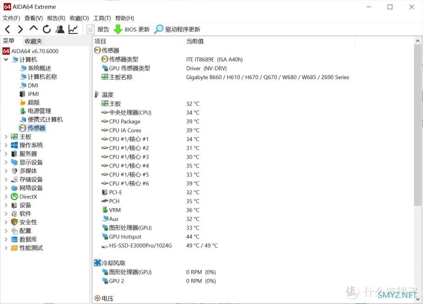Image resolution: width=423 pixels, height=304 pixels.
Task: Click the 温度 thermometer section icon
Action: pos(97,95)
